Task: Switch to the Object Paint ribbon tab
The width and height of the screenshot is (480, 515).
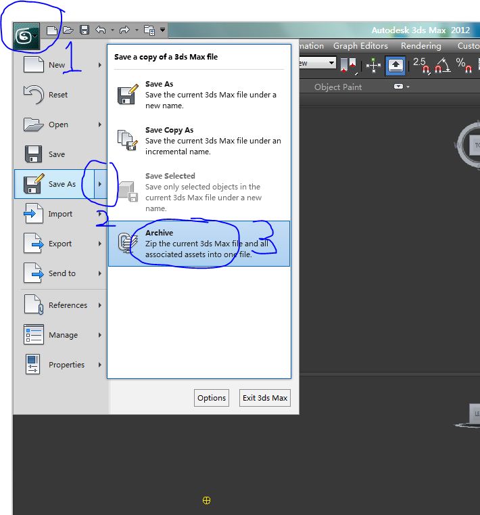Action: 338,87
